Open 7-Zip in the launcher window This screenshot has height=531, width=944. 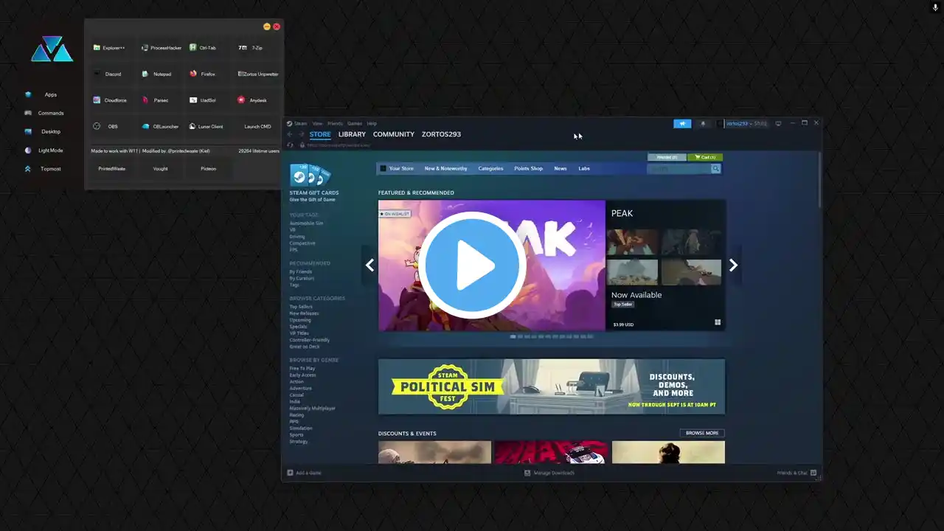(257, 48)
